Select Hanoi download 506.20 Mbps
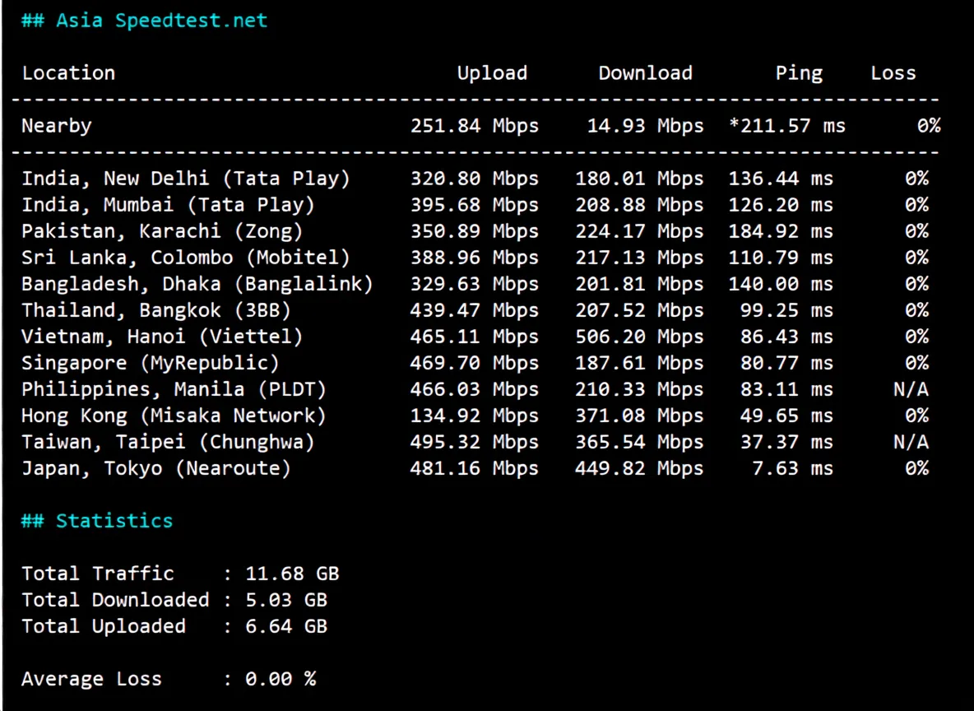This screenshot has width=974, height=711. (639, 337)
